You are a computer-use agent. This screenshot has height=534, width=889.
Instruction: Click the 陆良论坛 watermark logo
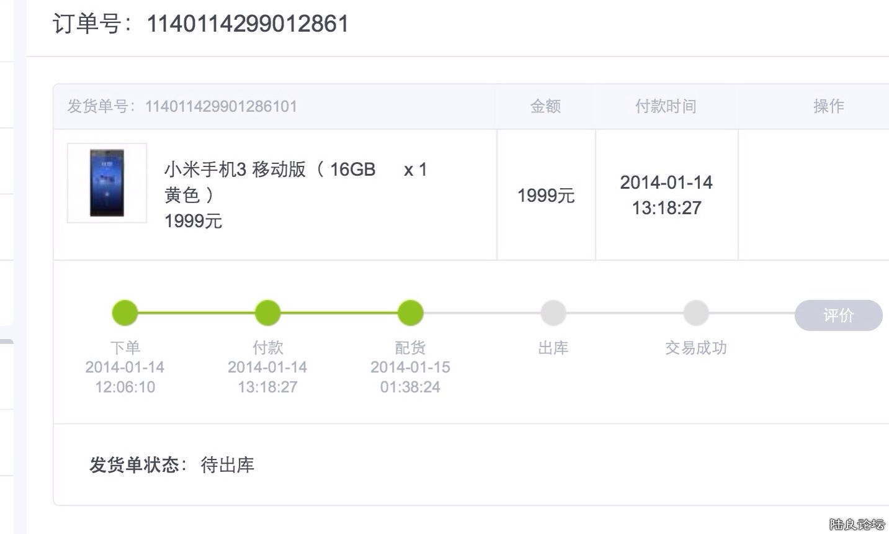[857, 524]
